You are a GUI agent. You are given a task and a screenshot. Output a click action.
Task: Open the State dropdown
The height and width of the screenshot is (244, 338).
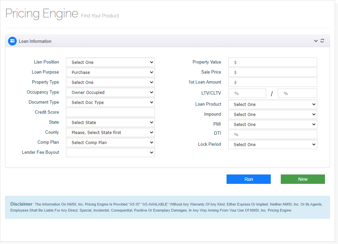(110, 122)
